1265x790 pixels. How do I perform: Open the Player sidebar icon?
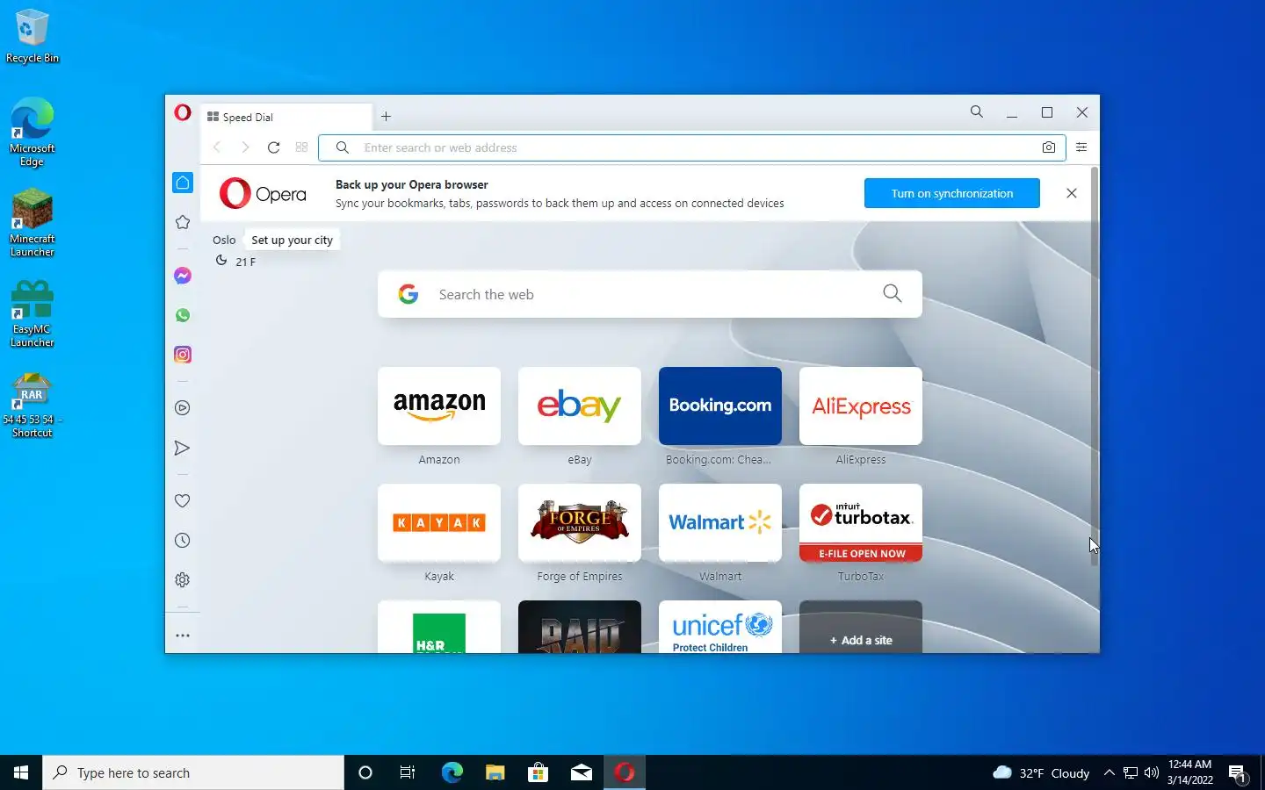pyautogui.click(x=183, y=407)
